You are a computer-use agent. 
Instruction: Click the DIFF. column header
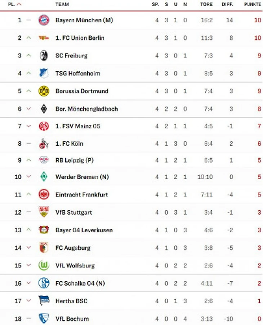(228, 4)
